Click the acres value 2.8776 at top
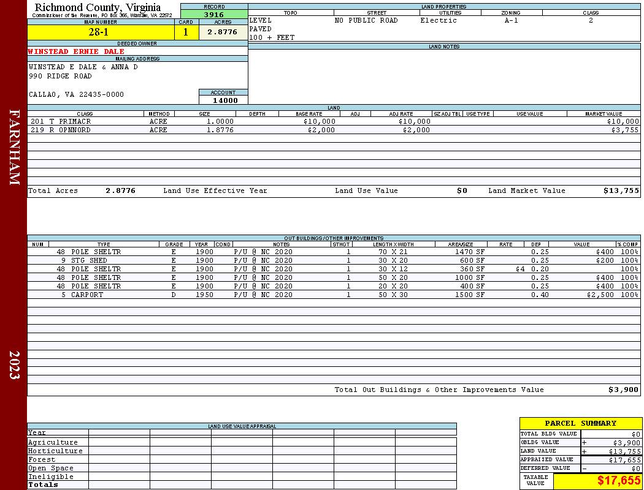Image resolution: width=644 pixels, height=490 pixels. coord(223,32)
